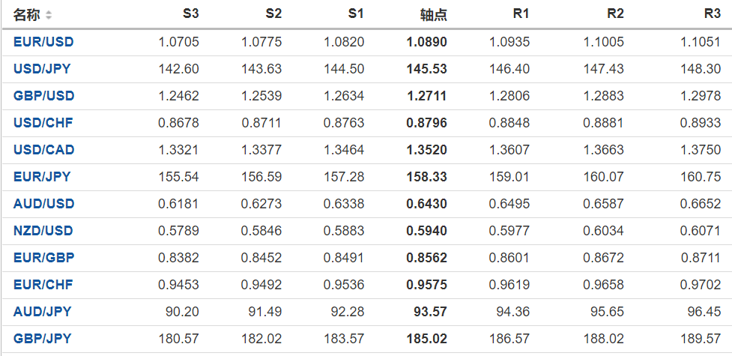Select EUR/USD pivot value 1.0890

(426, 42)
